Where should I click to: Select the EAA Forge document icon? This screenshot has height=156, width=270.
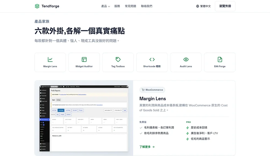(220, 60)
